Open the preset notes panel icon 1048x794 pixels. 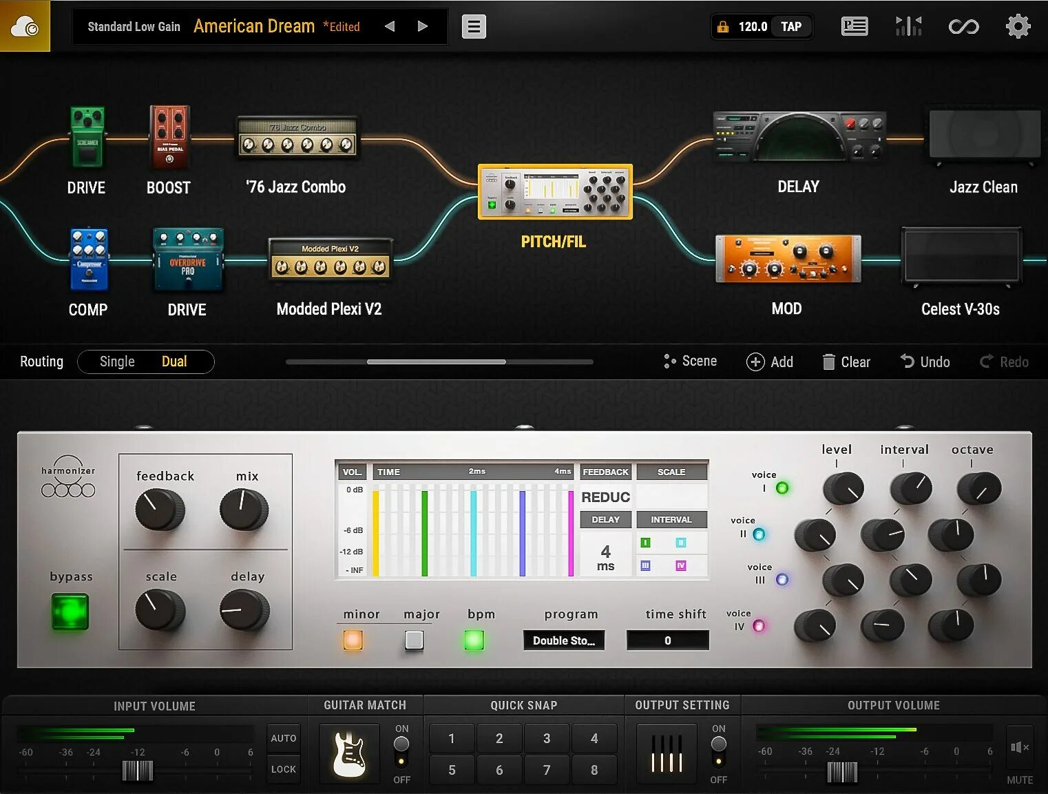pos(855,27)
